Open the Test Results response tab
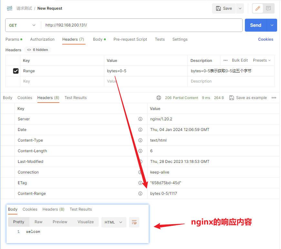This screenshot has width=281, height=249. (75, 98)
